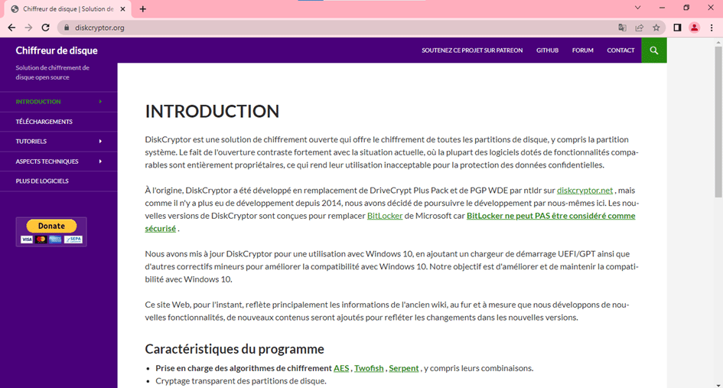Click the INTRODUCTION page heading

pyautogui.click(x=212, y=111)
